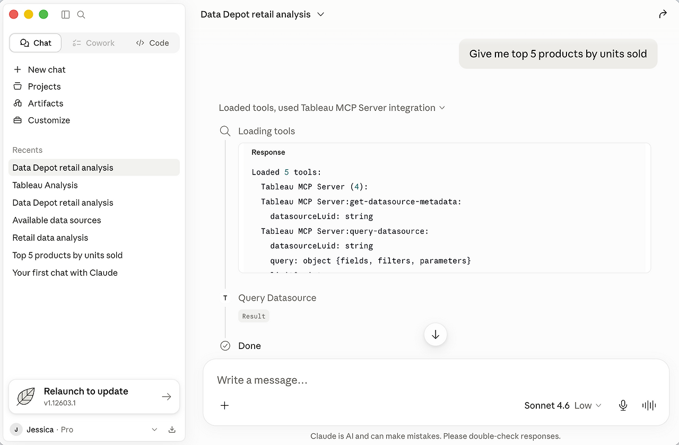Open the Sonnet 4.6 model selector
Viewport: 679px width, 445px height.
[x=563, y=405]
